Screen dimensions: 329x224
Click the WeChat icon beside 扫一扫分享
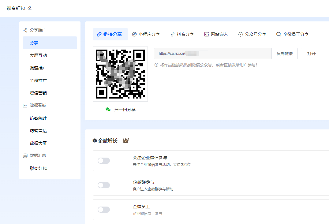click(x=108, y=110)
